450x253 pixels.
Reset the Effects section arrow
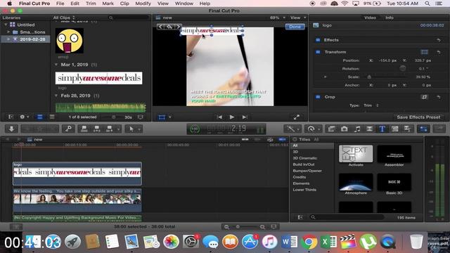[x=439, y=40]
